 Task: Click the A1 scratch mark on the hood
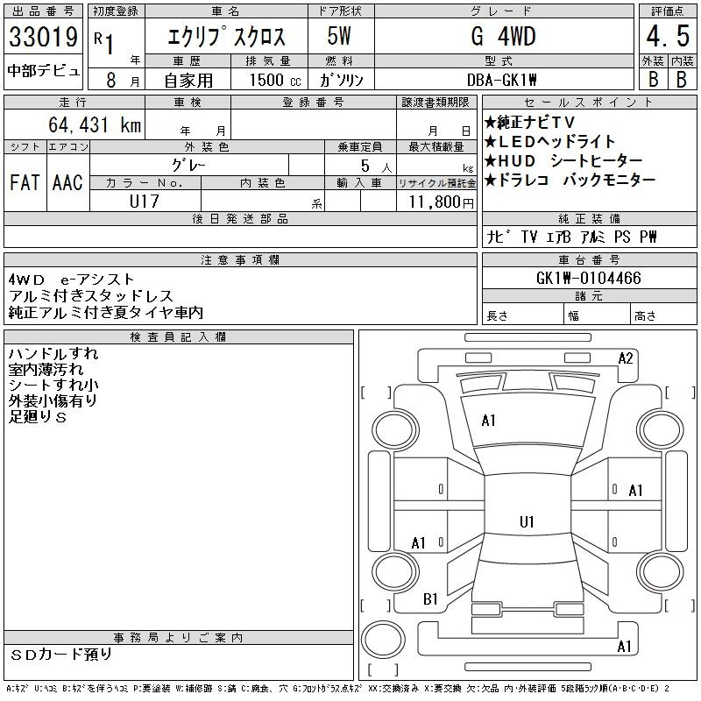489,421
